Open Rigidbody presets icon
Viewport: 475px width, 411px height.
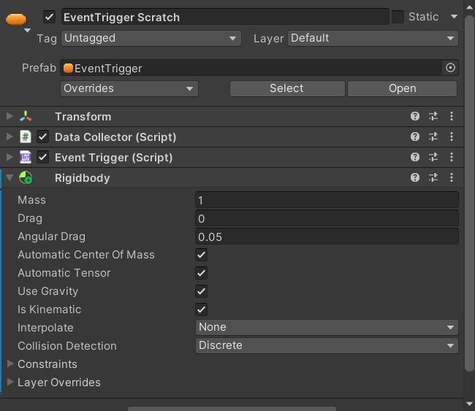click(x=433, y=177)
